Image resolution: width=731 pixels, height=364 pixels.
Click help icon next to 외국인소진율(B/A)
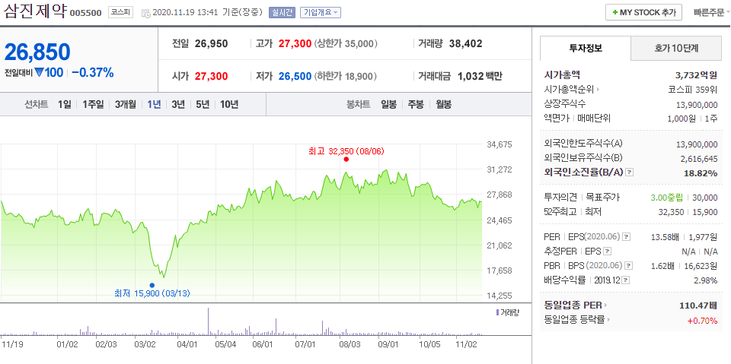630,173
